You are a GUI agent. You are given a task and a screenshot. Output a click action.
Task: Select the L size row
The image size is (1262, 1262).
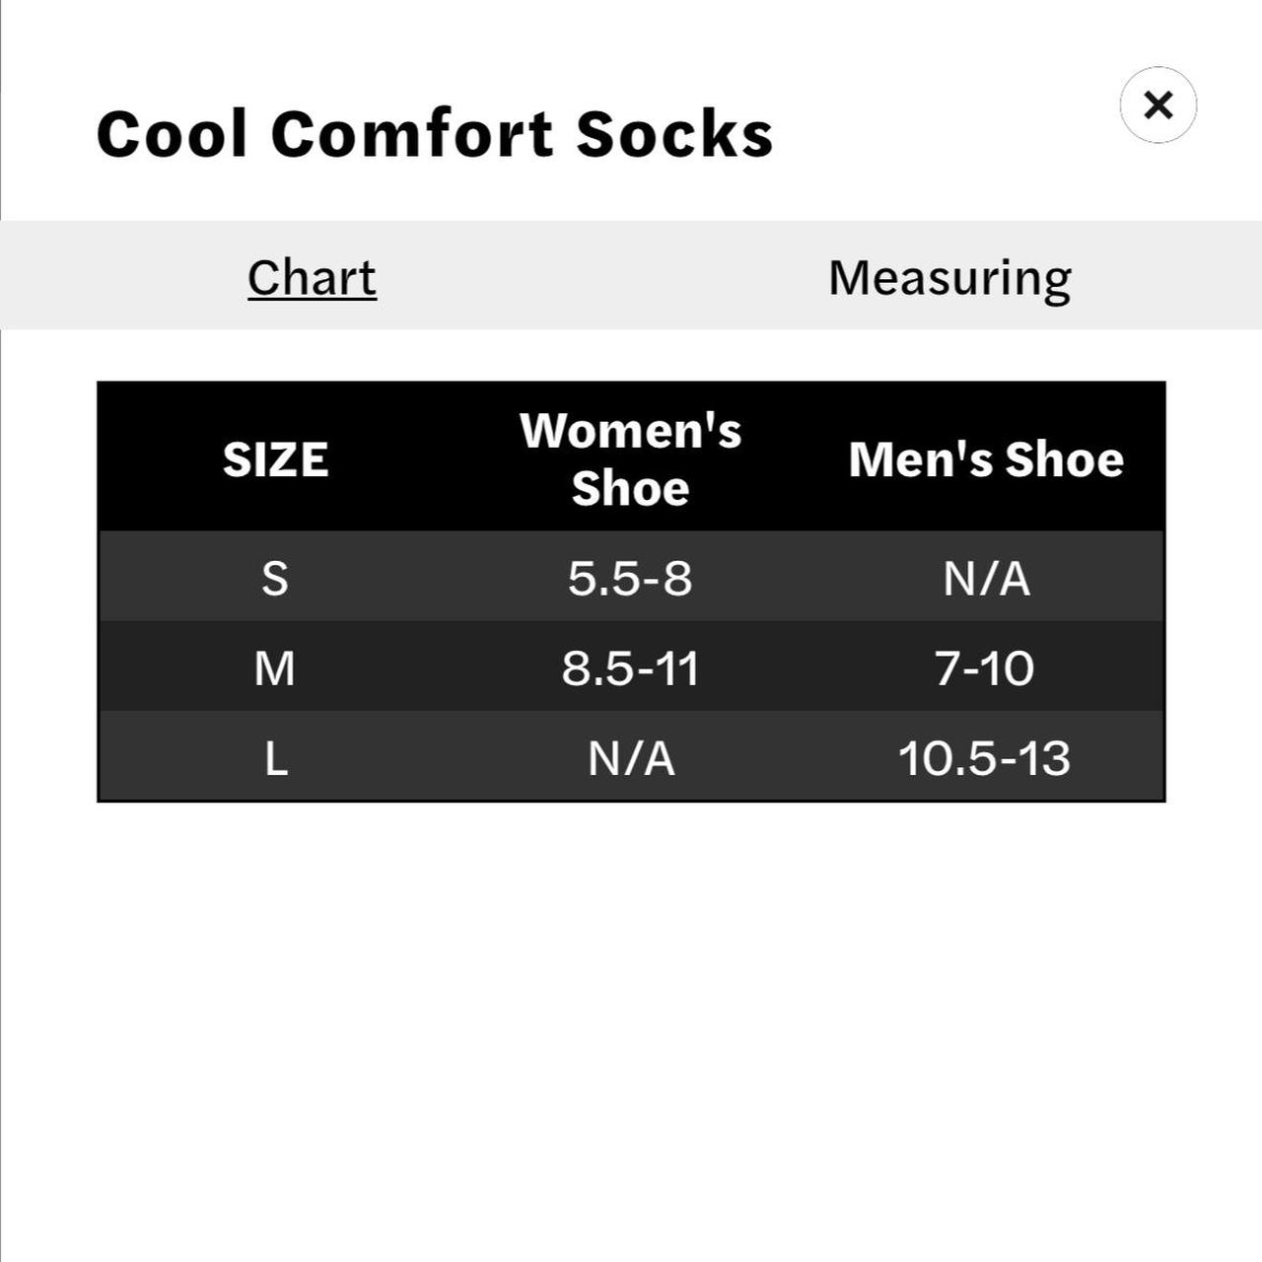click(x=277, y=758)
